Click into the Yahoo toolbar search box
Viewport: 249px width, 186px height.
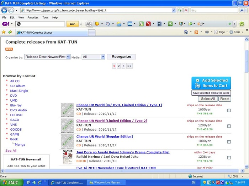[40, 24]
